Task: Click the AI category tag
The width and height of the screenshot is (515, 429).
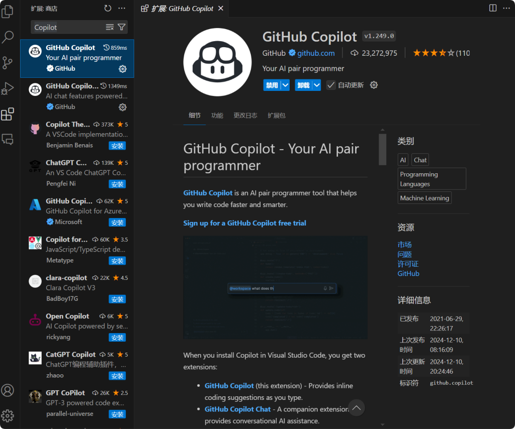Action: (403, 160)
